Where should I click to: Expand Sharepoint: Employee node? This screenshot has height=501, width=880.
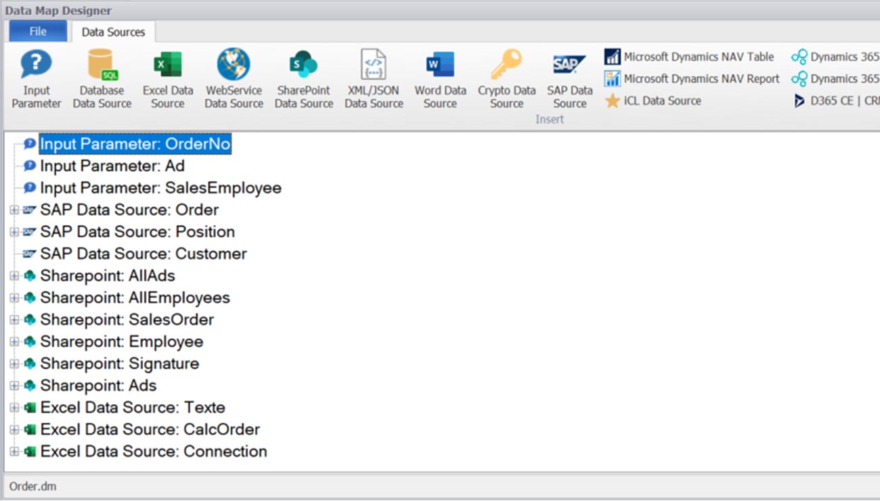[x=14, y=341]
